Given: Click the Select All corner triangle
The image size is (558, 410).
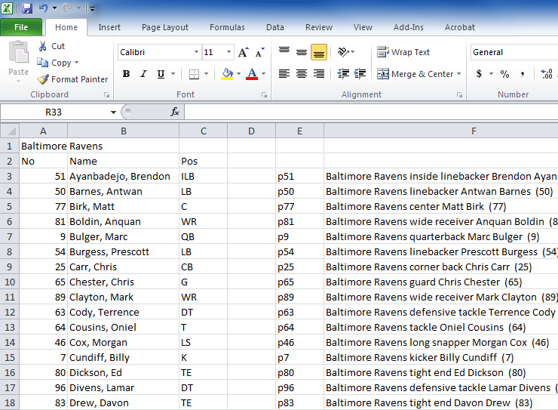Looking at the screenshot, I should tap(10, 131).
